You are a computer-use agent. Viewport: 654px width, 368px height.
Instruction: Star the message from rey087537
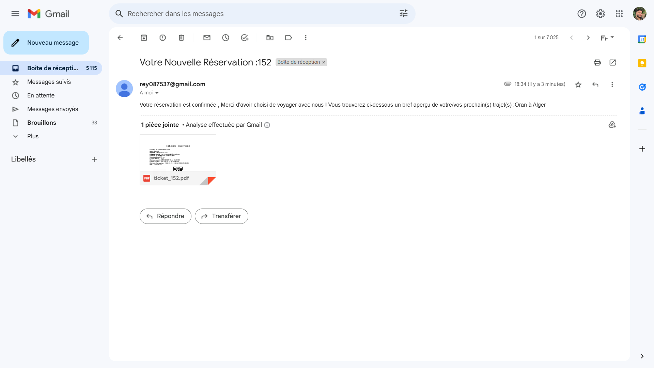578,84
